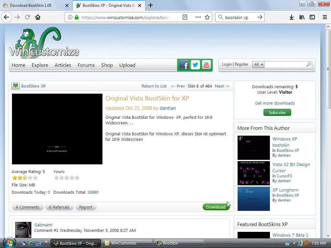Image resolution: width=331 pixels, height=248 pixels.
Task: Visit WinCustomize Facebook page
Action: [x=184, y=65]
